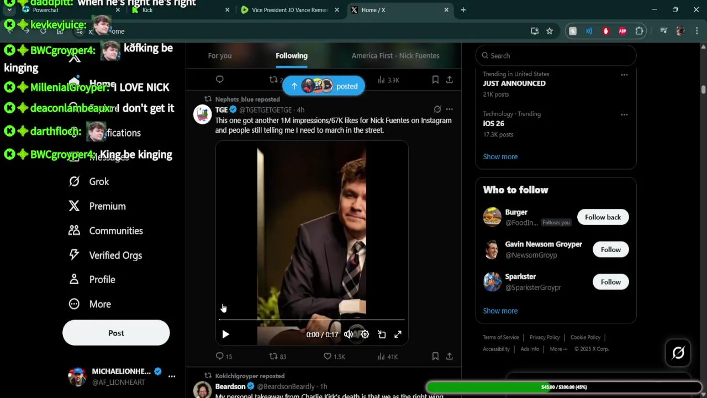707x398 pixels.
Task: Enter fullscreen on the video
Action: click(x=398, y=334)
